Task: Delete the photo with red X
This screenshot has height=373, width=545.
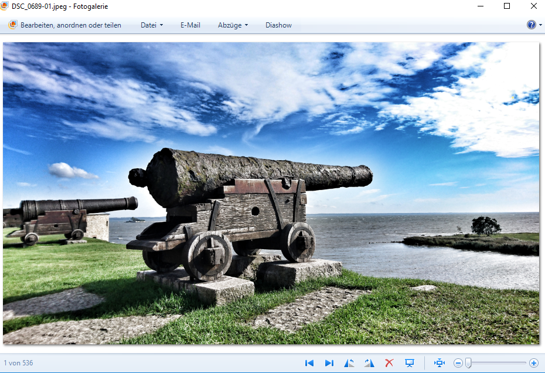Action: pos(389,363)
